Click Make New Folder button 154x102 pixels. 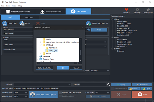[45, 68]
